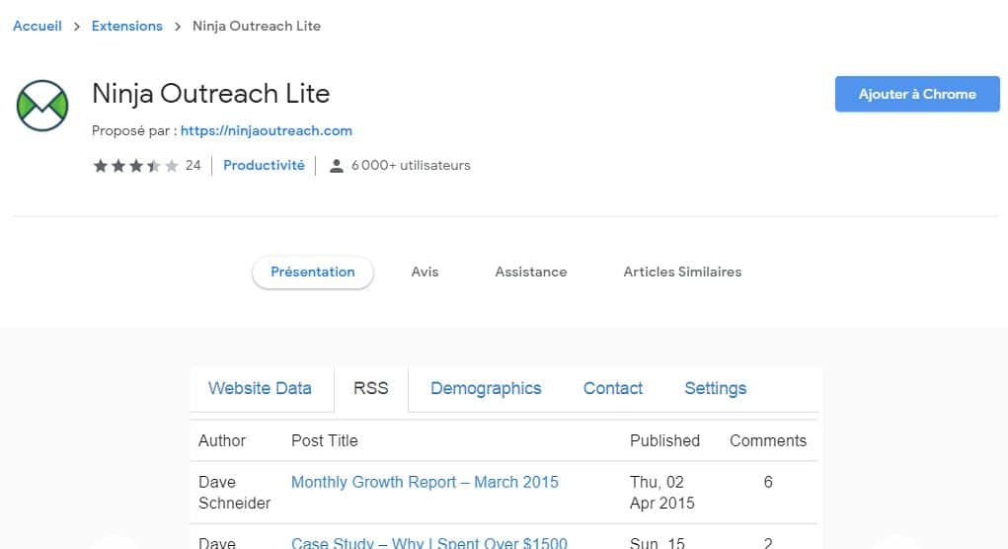
Task: Open the ninjaoutreach.com publisher link
Action: [x=267, y=130]
